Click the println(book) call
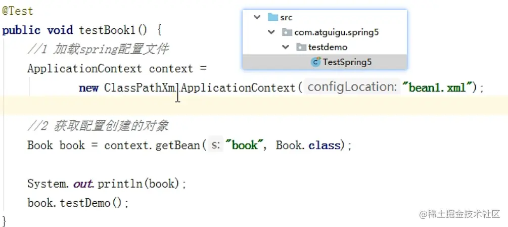The height and width of the screenshot is (227, 508). 138,184
